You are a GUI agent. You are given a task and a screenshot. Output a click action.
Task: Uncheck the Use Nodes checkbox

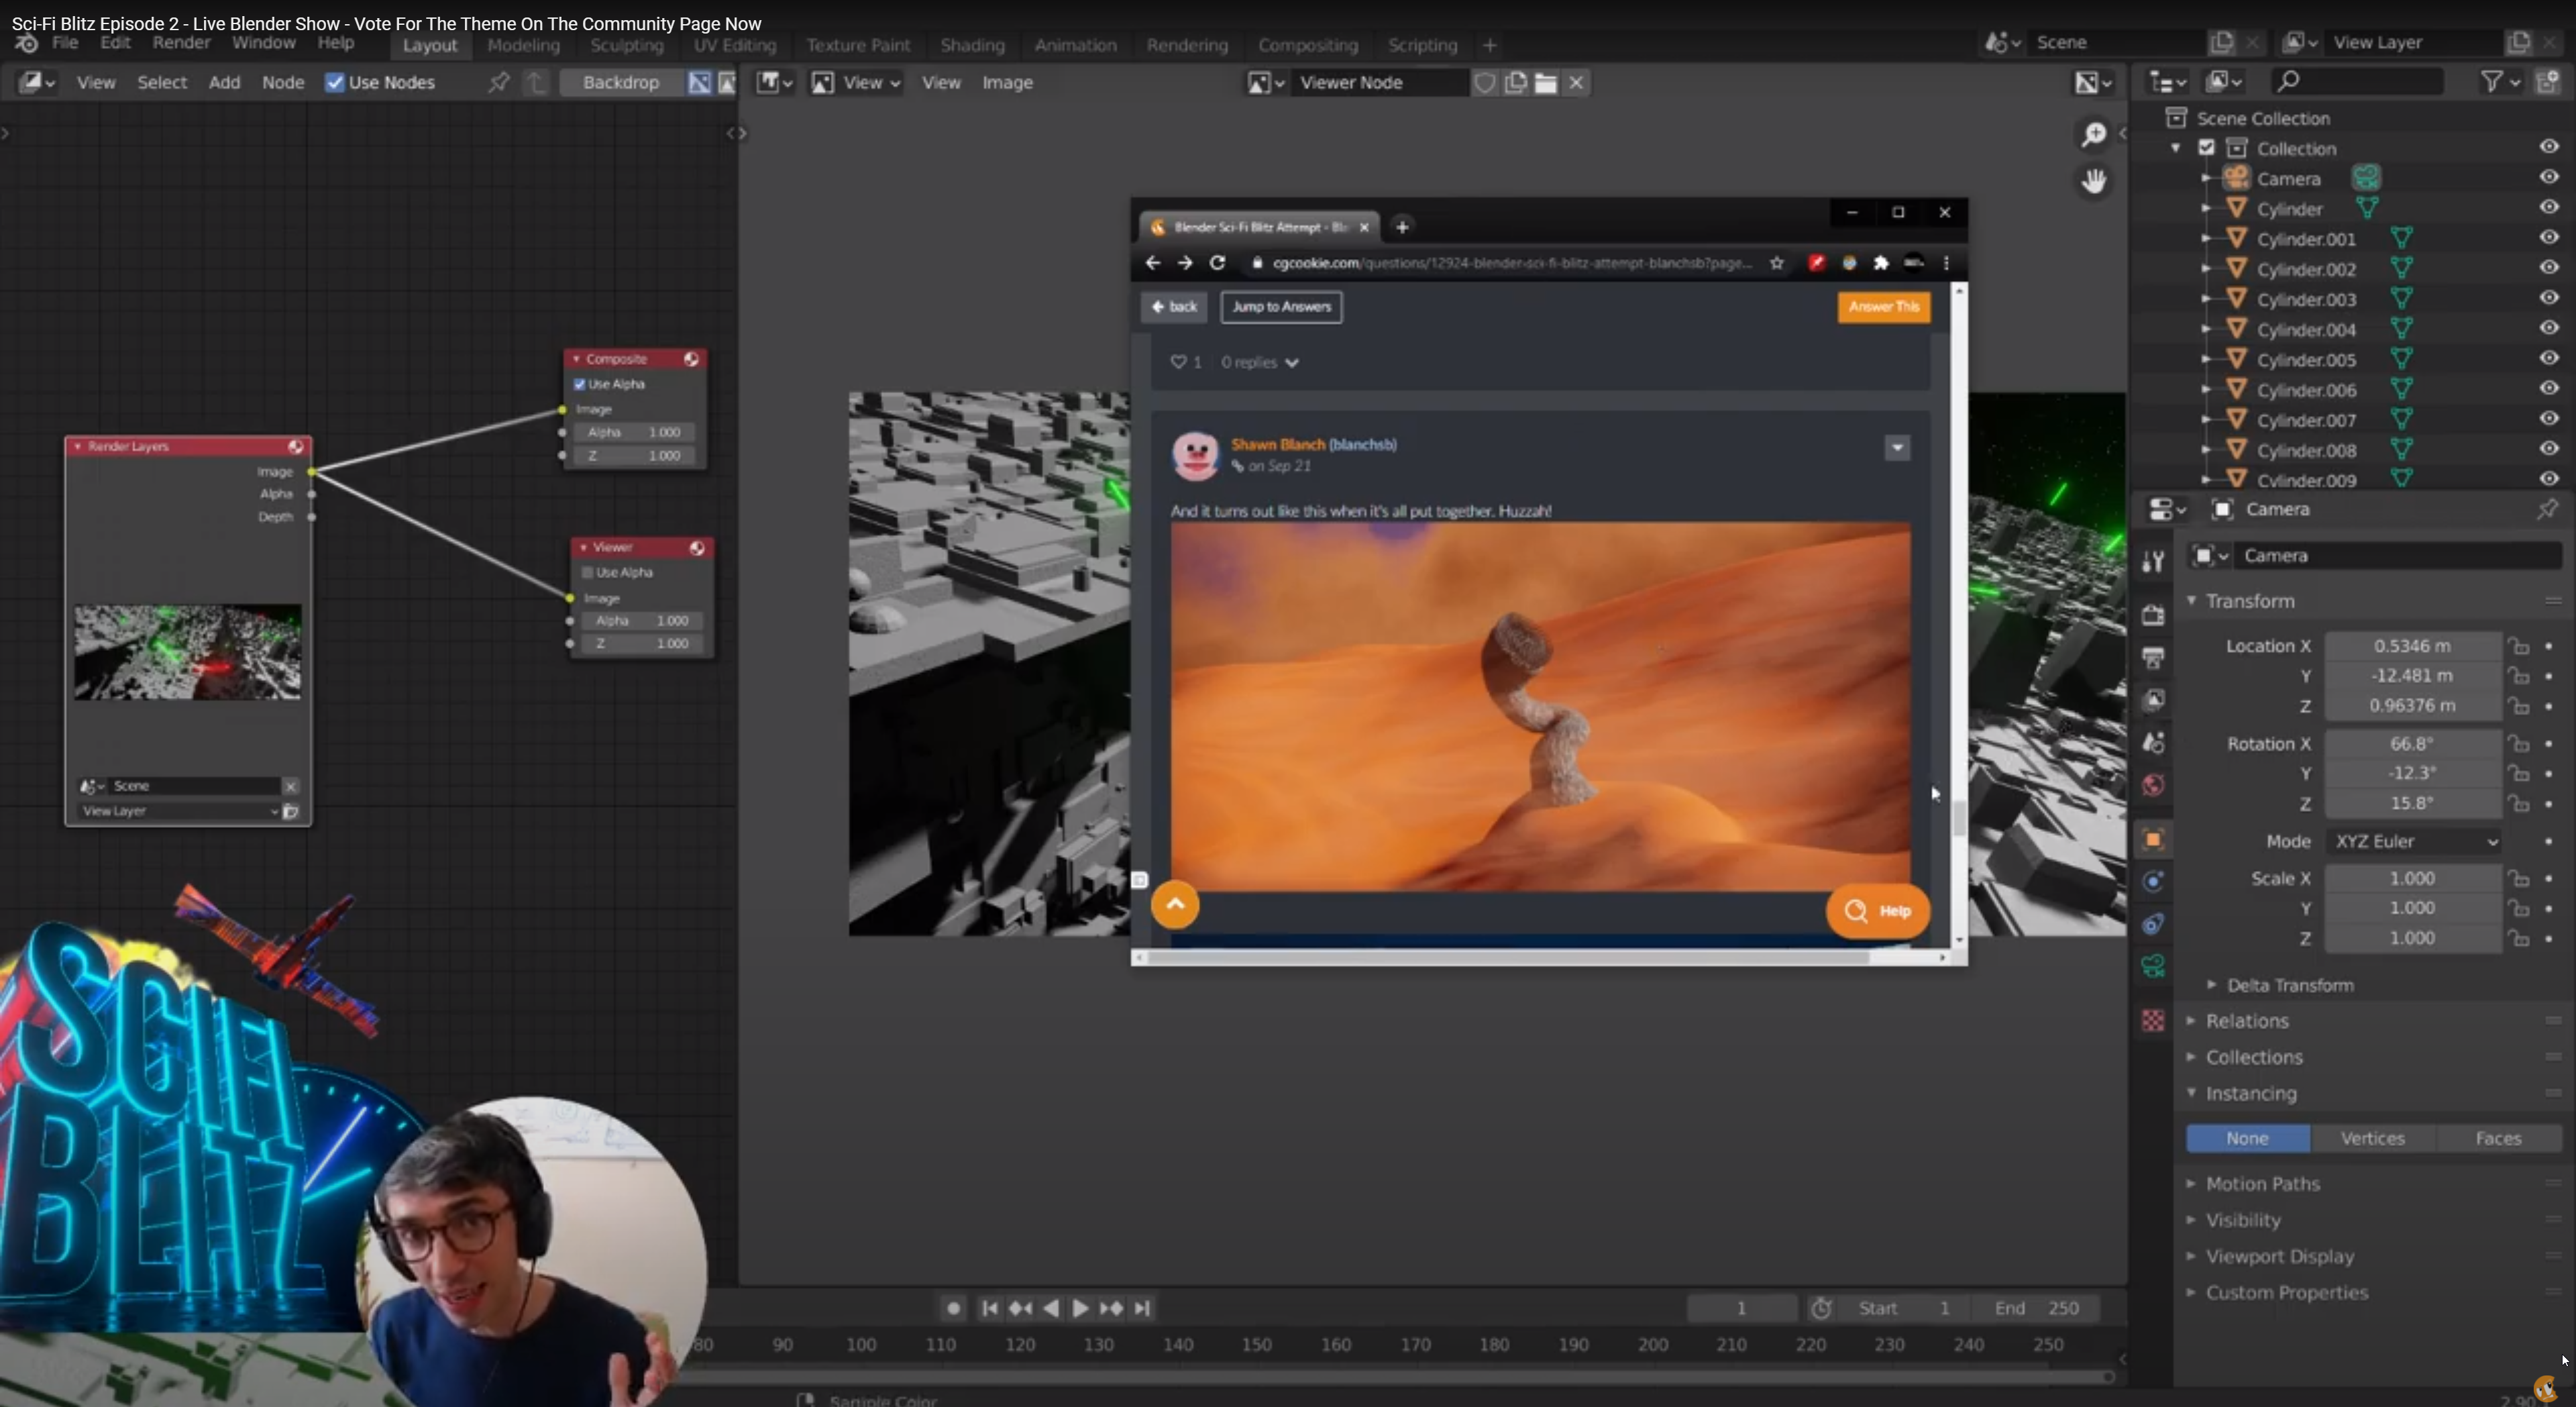(335, 83)
